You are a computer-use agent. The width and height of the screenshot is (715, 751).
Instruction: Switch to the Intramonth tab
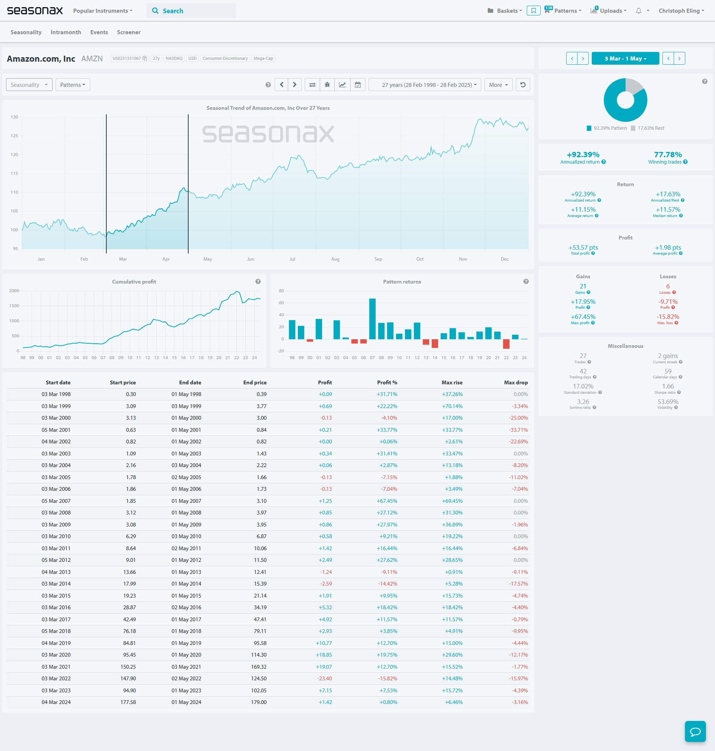point(65,32)
